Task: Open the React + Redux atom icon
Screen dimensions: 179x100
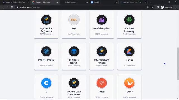Action: point(46,51)
